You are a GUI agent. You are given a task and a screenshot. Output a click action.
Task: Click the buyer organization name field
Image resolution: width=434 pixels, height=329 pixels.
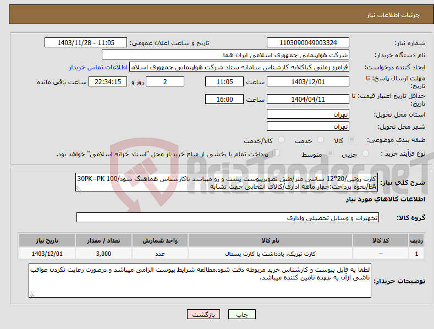(226, 55)
